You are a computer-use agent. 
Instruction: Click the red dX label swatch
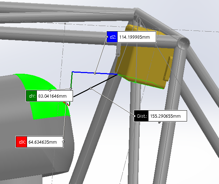pyautogui.click(x=21, y=142)
